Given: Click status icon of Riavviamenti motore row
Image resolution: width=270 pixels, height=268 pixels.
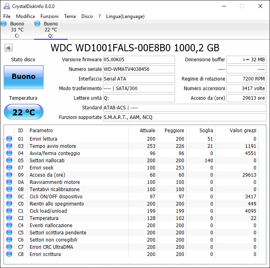Looking at the screenshot, I should 9,182.
